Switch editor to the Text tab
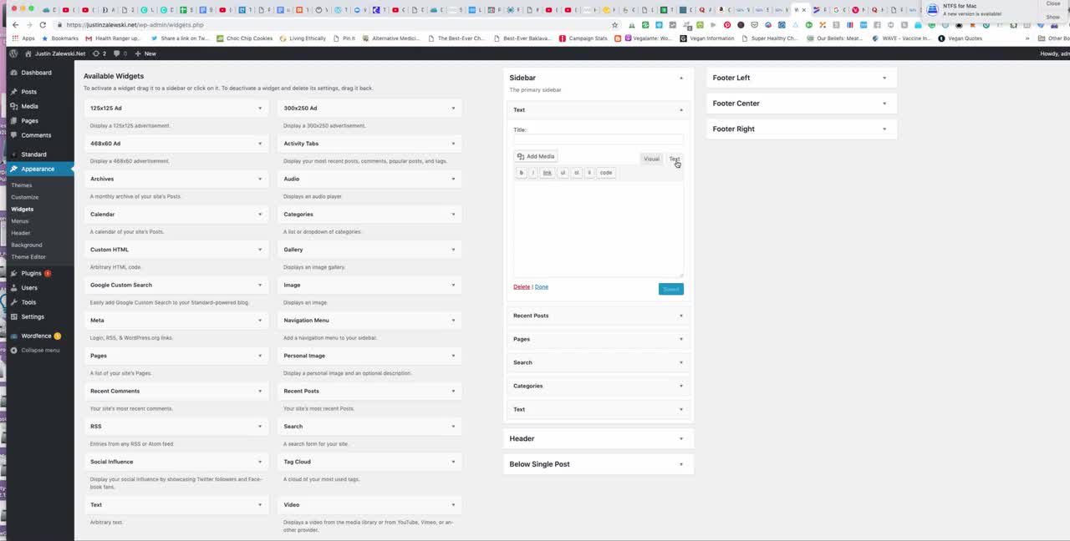The image size is (1070, 541). [674, 159]
